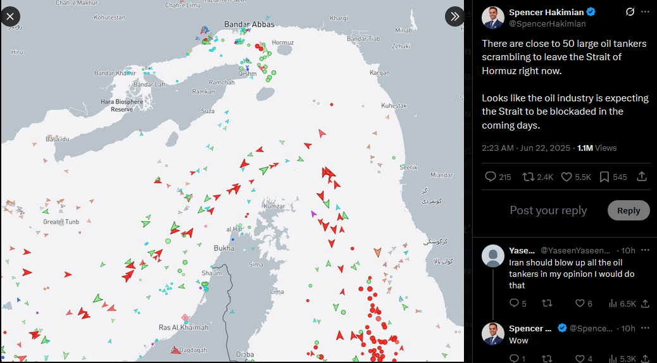
Task: Click the Qeshm label on the map
Action: 247,73
